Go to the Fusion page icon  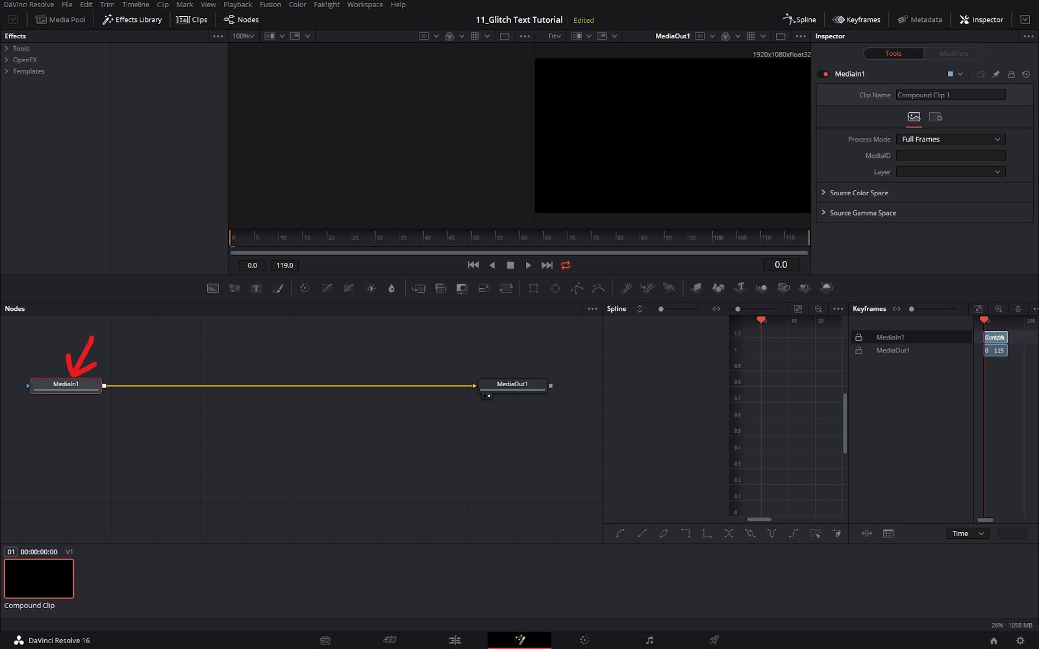(519, 640)
